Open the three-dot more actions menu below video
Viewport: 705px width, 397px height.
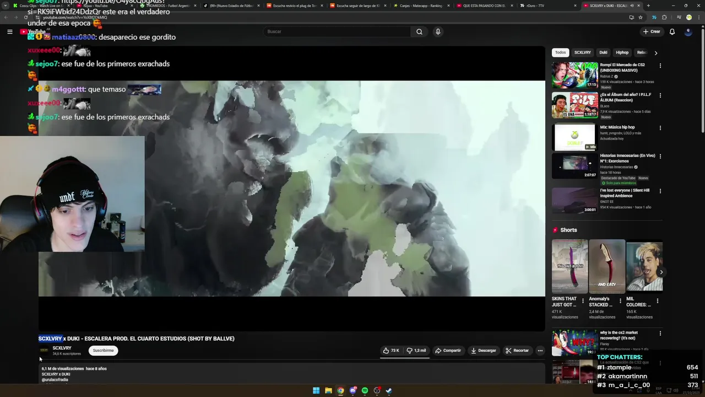540,350
